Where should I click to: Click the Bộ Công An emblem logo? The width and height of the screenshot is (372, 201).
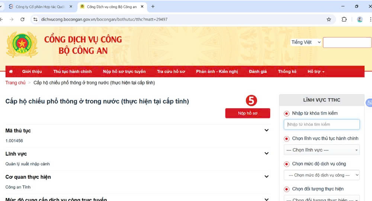click(22, 45)
